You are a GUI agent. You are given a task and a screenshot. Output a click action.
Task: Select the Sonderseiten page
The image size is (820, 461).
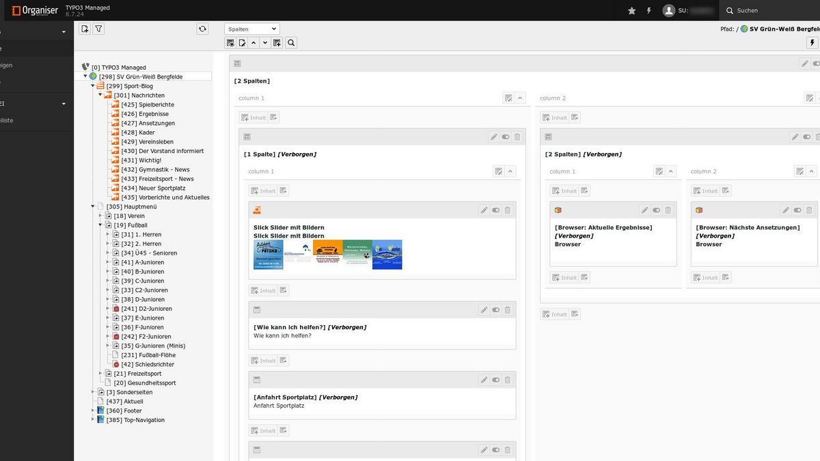coord(129,392)
